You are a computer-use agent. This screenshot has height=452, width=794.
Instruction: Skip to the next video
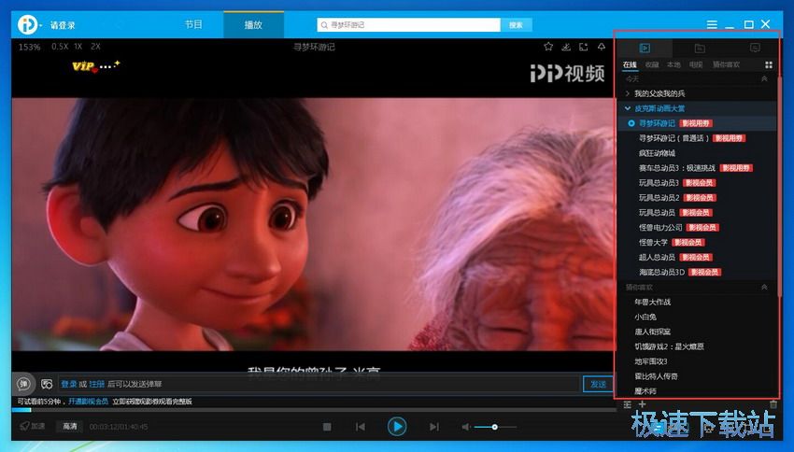(x=434, y=427)
